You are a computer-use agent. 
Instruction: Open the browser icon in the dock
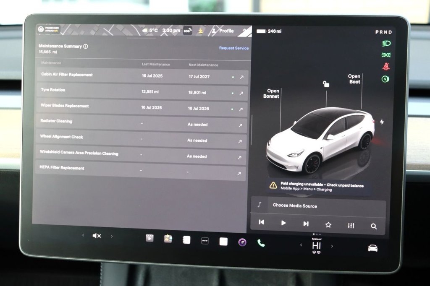coord(186,239)
